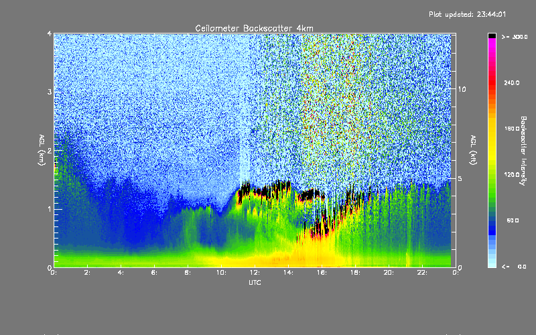Click the right 'AGL (kft)' axis label
The height and width of the screenshot is (335, 536).
[474, 150]
